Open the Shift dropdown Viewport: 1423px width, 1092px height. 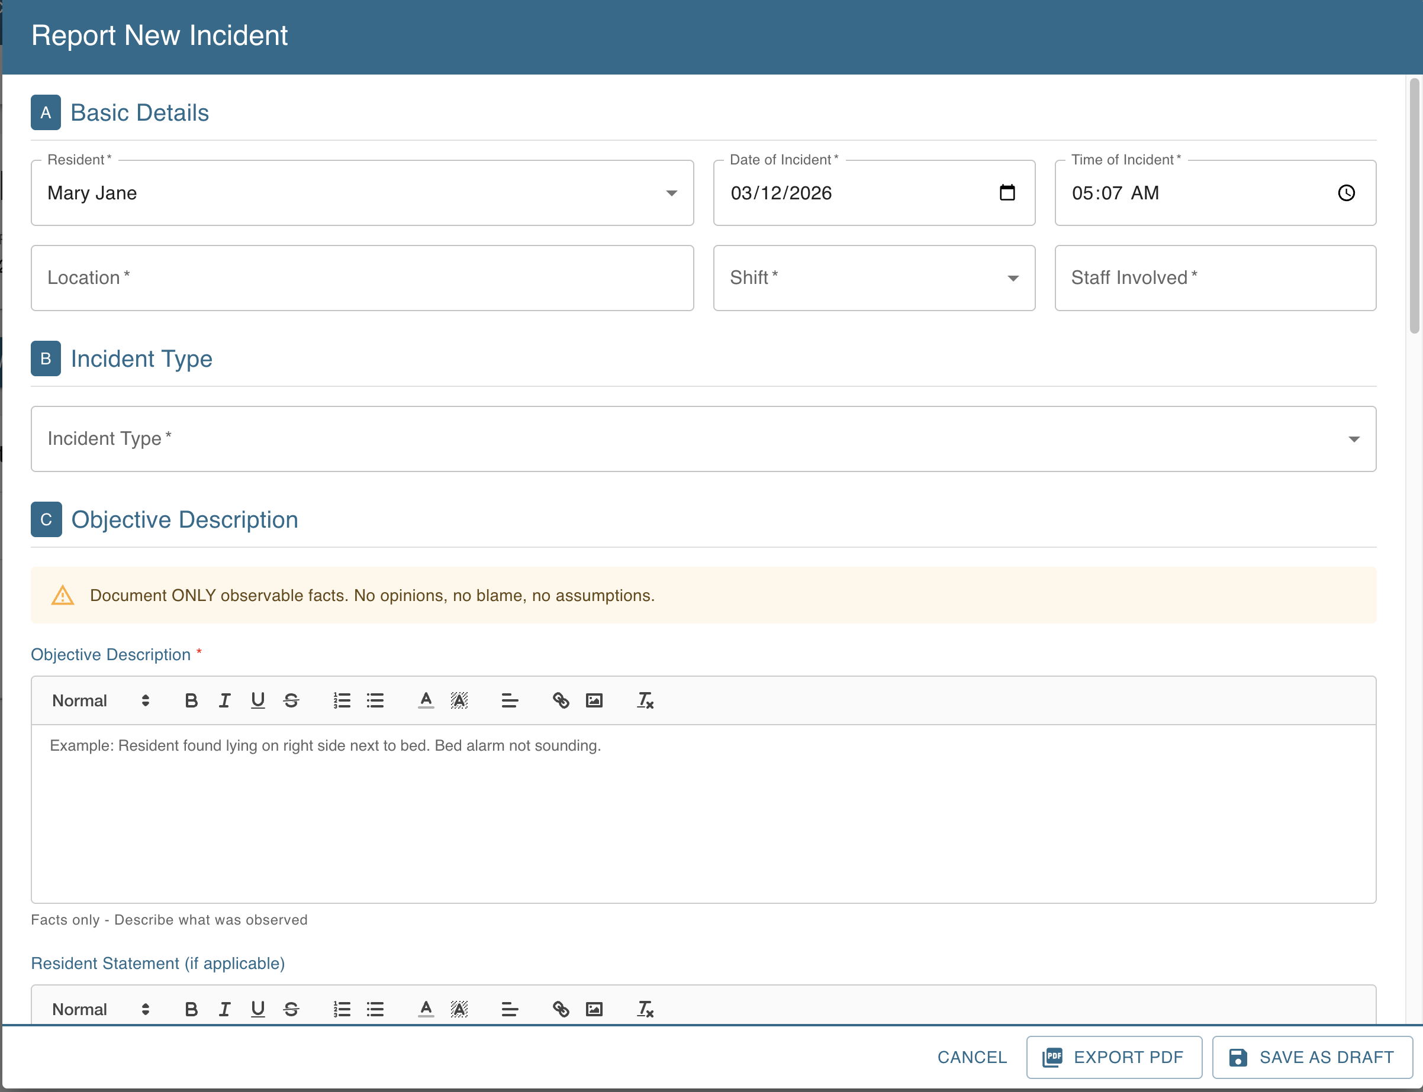1013,278
